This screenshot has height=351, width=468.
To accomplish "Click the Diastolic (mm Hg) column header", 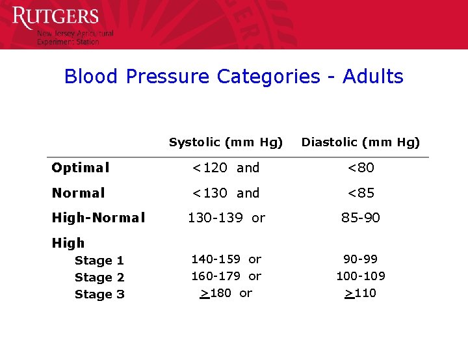I will pyautogui.click(x=361, y=142).
